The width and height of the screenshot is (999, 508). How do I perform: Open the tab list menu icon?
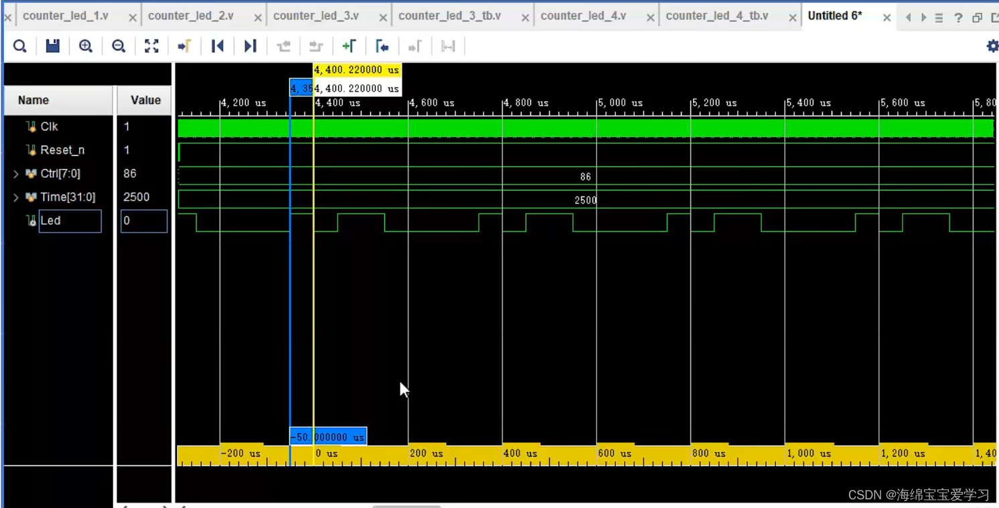point(939,18)
